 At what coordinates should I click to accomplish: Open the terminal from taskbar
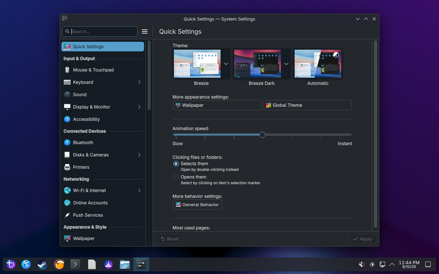point(75,264)
